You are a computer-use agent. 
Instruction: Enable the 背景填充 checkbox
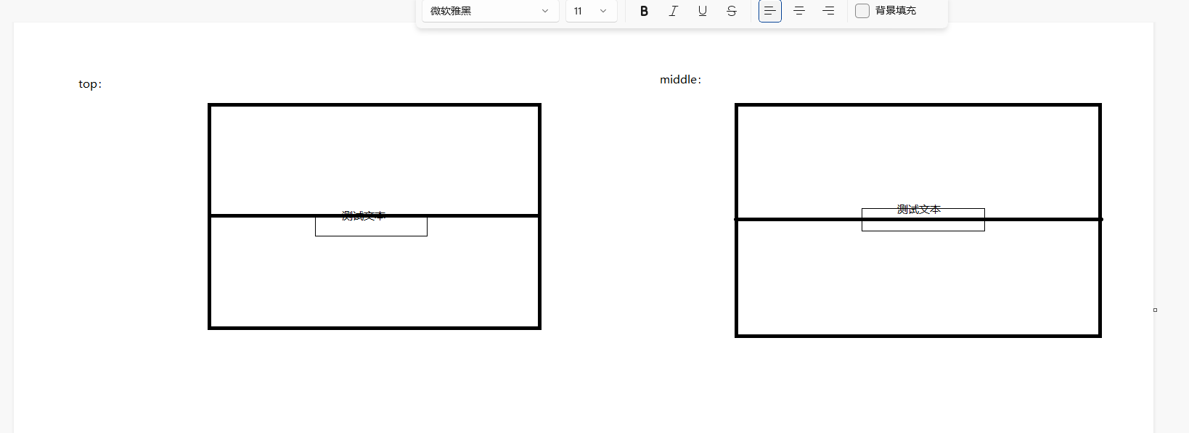pyautogui.click(x=862, y=11)
